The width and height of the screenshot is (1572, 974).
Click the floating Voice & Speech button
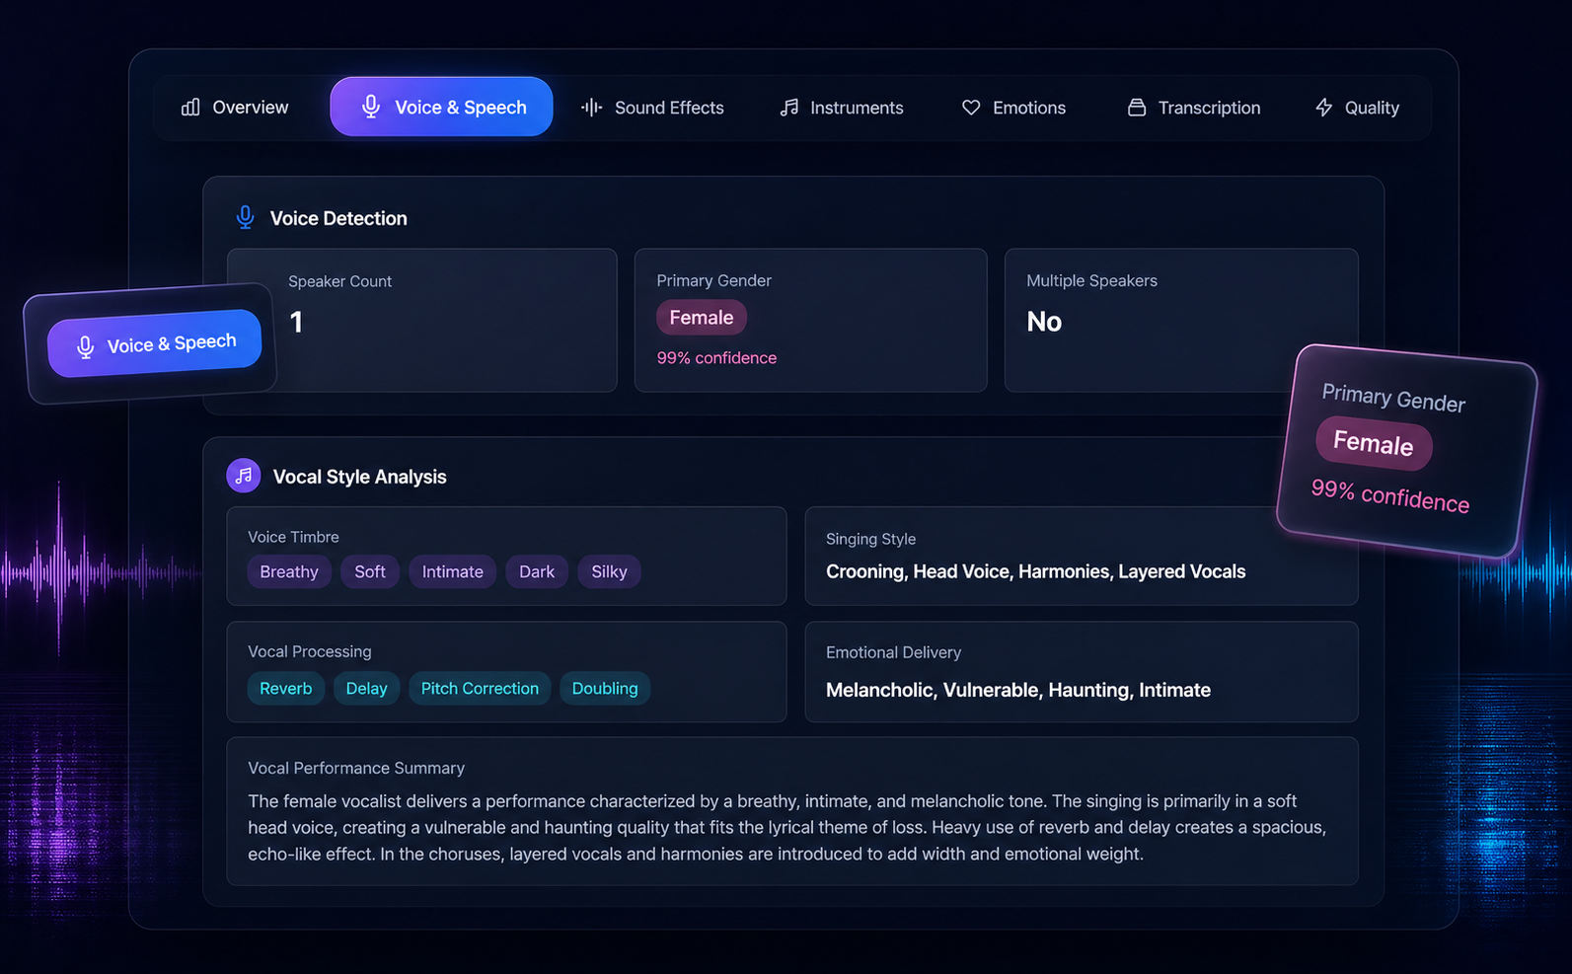[x=155, y=343]
